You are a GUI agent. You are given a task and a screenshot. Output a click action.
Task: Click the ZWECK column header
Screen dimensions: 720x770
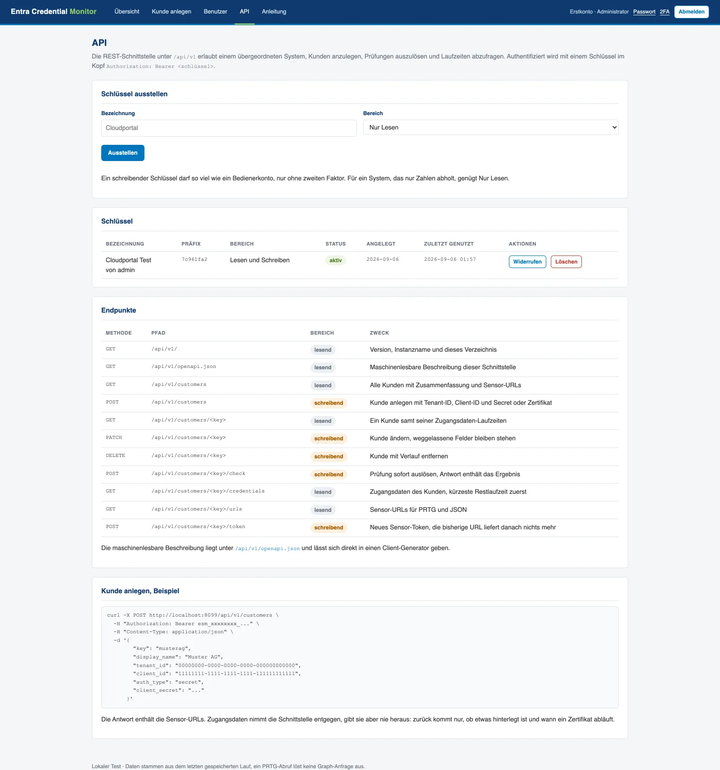379,333
